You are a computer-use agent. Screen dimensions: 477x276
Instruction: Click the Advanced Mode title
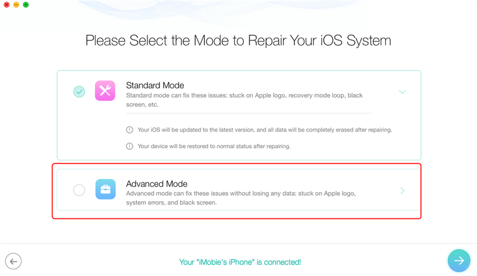click(x=157, y=184)
